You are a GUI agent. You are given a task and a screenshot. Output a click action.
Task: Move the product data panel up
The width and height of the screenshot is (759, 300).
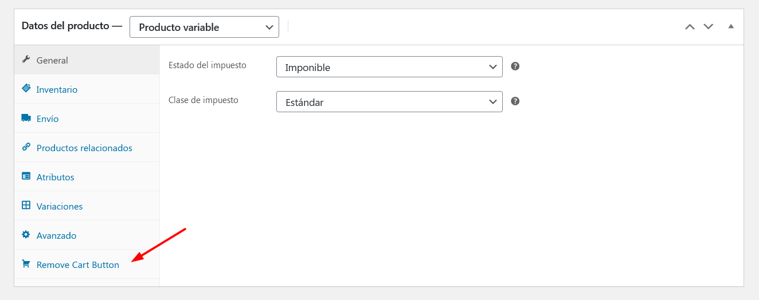690,26
